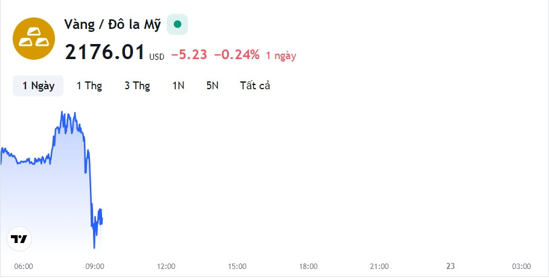Viewport: 549px width, 278px height.
Task: Click the chart line peak near 08:00
Action: 62,112
